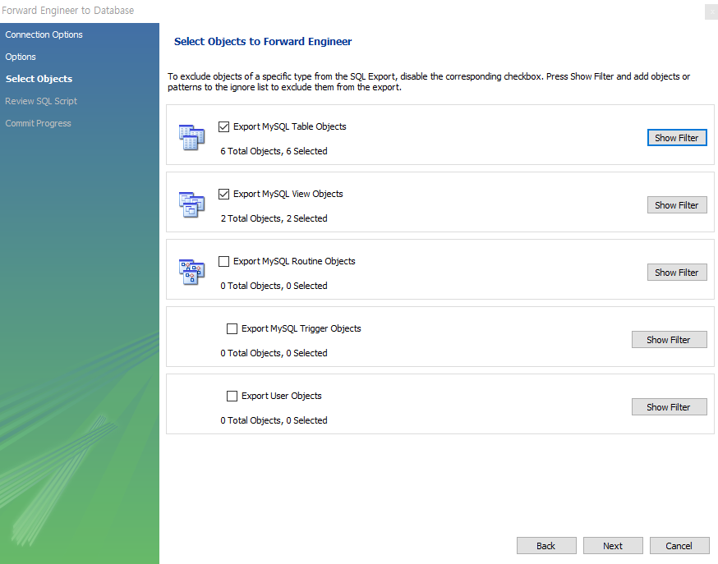
Task: Jump to Commit Progress step
Action: (x=38, y=123)
